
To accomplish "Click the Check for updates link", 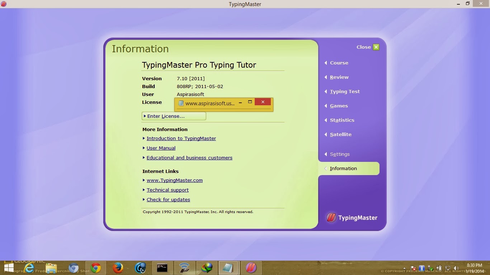I will pos(168,199).
